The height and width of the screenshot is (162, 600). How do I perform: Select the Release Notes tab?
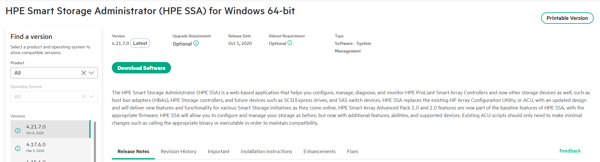pyautogui.click(x=133, y=152)
